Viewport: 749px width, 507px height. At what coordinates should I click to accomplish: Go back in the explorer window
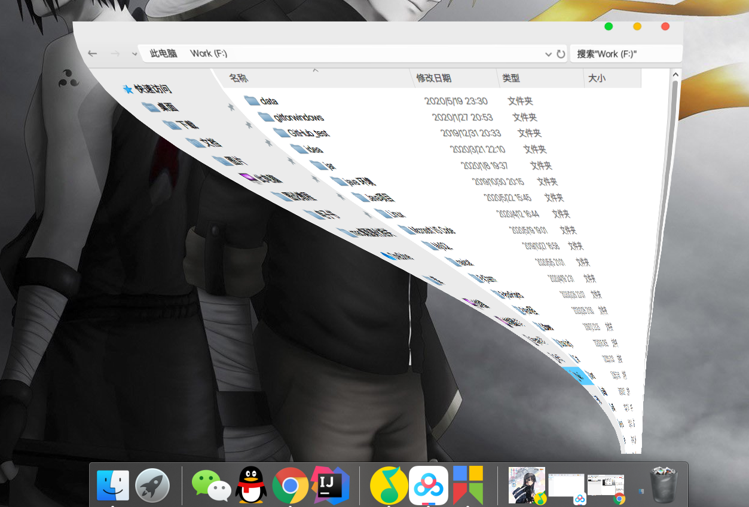92,54
